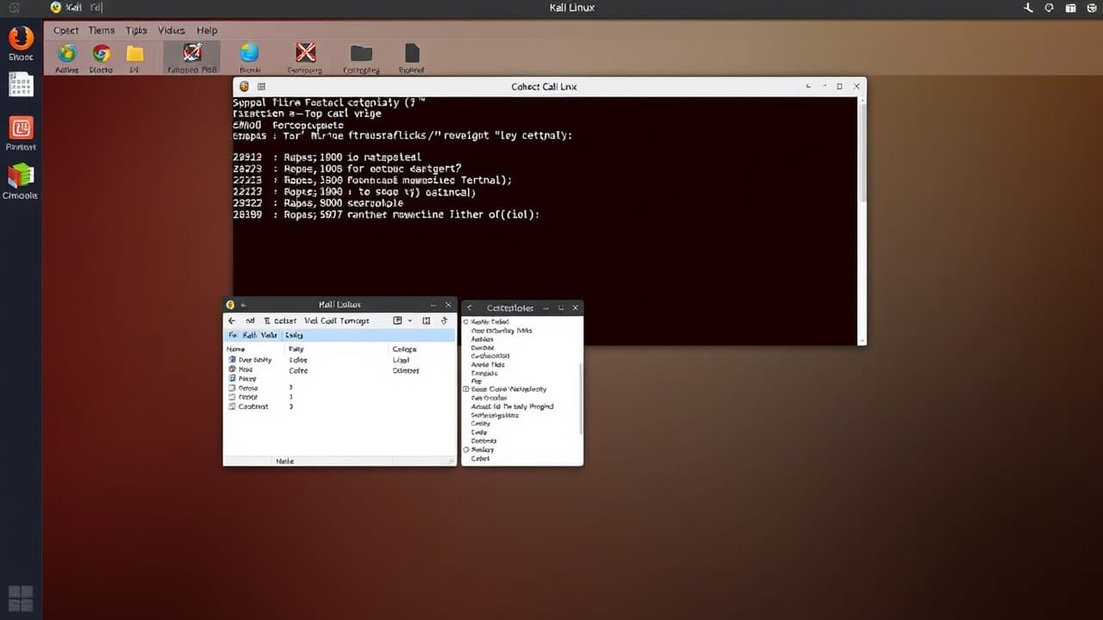Open the Views menu in the menu bar
Viewport: 1103px width, 620px height.
pyautogui.click(x=171, y=30)
